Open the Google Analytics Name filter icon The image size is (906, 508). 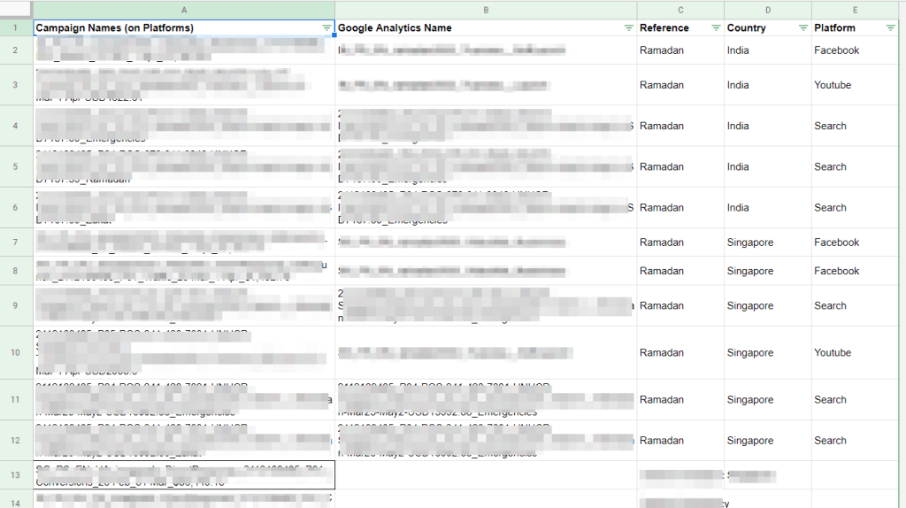pyautogui.click(x=628, y=28)
